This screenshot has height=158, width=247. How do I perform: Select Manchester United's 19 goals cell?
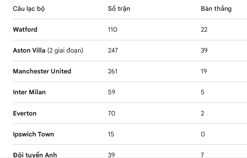click(204, 71)
